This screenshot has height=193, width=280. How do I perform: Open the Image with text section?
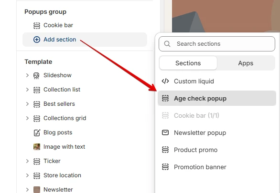point(85,147)
